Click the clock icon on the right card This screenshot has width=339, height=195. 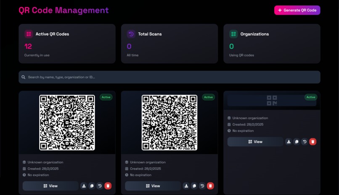click(x=229, y=130)
